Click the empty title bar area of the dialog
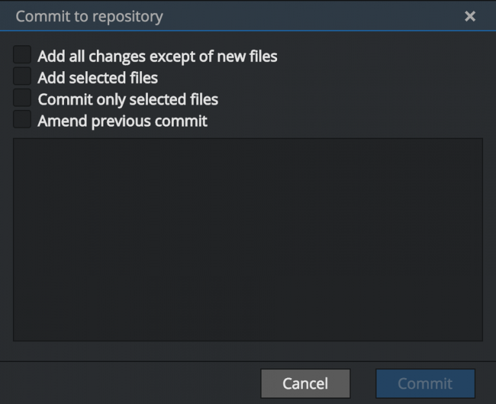The image size is (496, 404). tap(310, 16)
